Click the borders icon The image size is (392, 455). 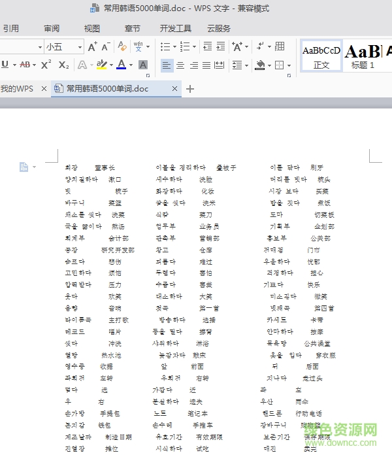(279, 65)
